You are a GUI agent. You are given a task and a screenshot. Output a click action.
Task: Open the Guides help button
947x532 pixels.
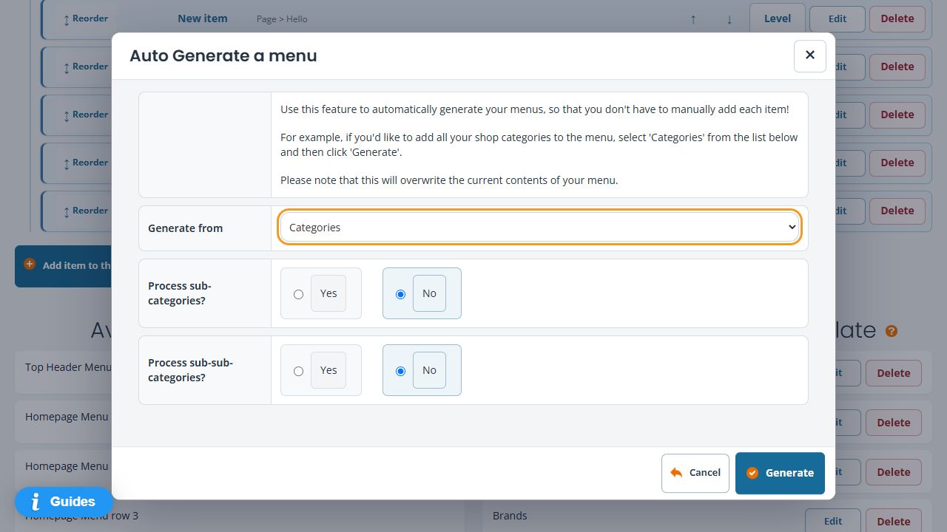click(64, 502)
